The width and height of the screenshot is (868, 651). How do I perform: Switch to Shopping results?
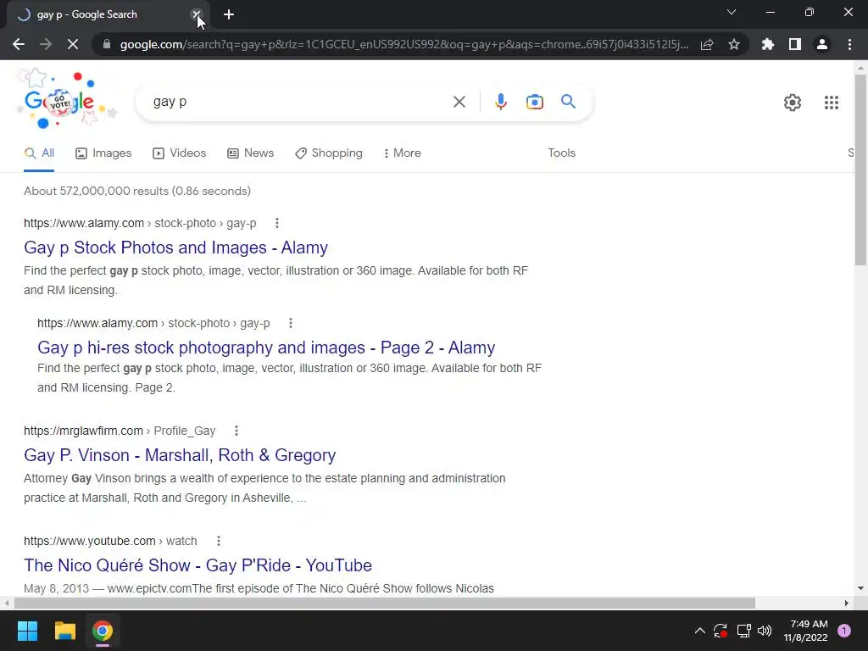329,153
